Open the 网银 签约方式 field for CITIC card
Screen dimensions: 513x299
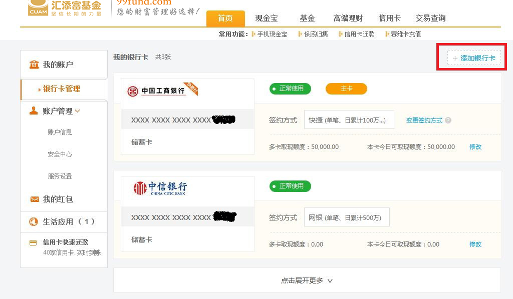(346, 217)
